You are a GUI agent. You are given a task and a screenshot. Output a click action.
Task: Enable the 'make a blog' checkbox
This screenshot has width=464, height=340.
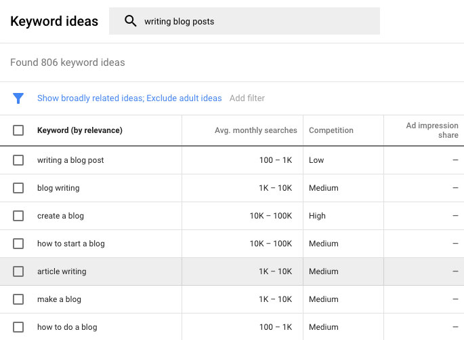pyautogui.click(x=18, y=299)
